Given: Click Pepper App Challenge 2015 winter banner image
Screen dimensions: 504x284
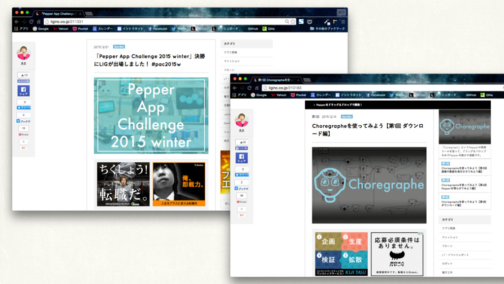Looking at the screenshot, I should pyautogui.click(x=151, y=115).
